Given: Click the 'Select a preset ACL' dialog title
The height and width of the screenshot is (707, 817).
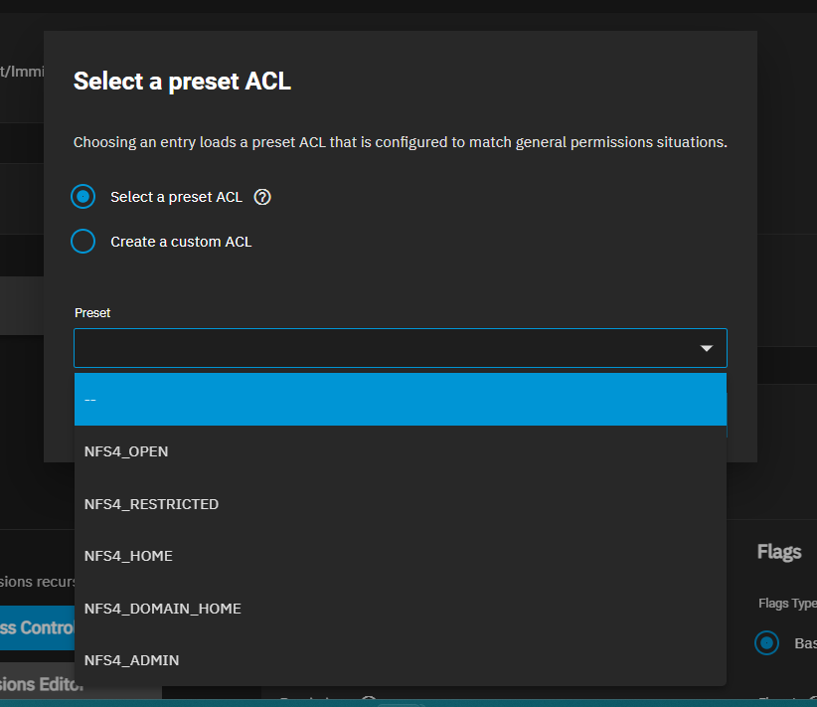Looking at the screenshot, I should [x=182, y=82].
